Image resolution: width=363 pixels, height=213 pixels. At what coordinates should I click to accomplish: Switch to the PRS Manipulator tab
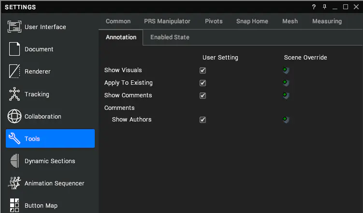167,21
